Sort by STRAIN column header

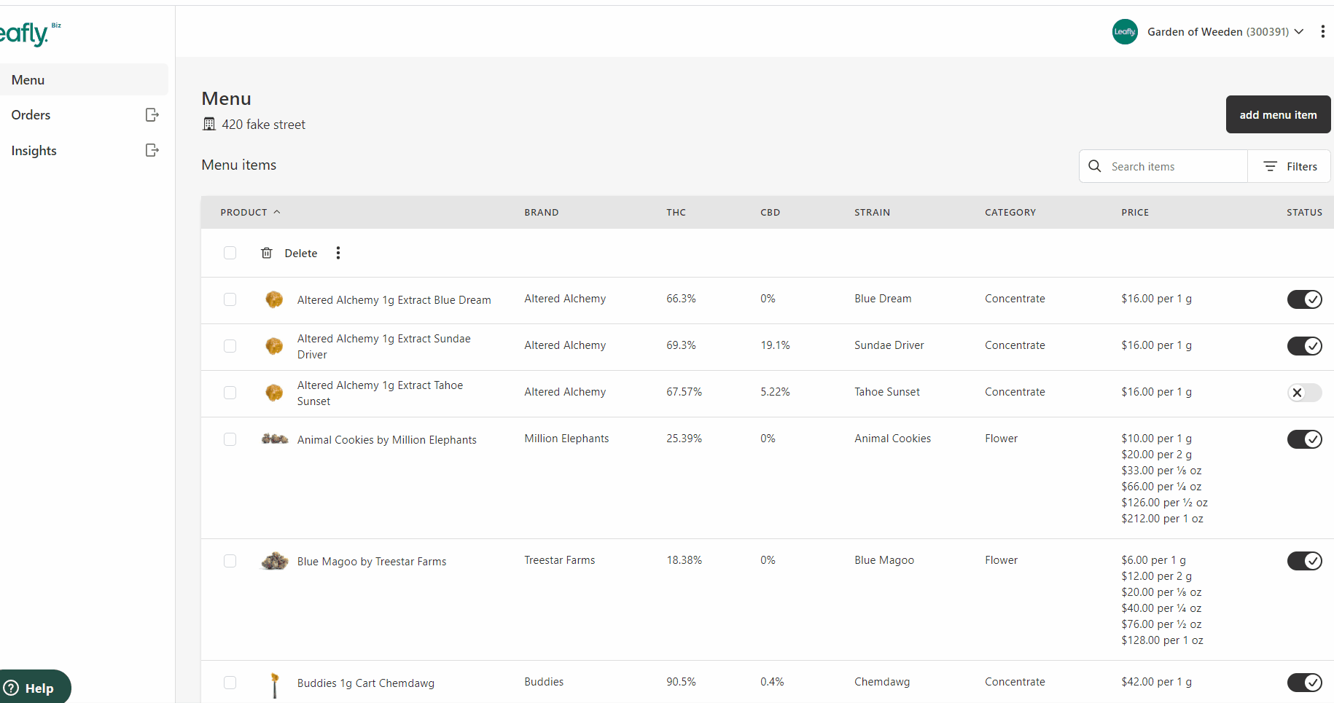pos(872,212)
